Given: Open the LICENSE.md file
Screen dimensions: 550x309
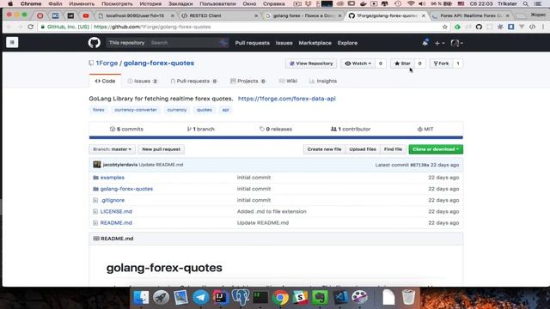Looking at the screenshot, I should tap(116, 212).
